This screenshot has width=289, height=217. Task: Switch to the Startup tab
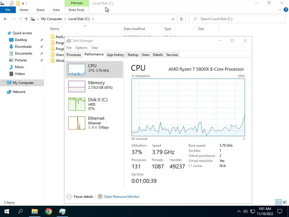pos(133,55)
